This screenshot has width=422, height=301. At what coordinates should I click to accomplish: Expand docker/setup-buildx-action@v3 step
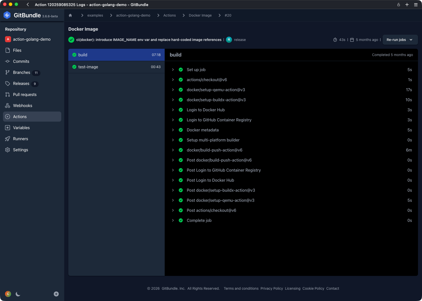pyautogui.click(x=173, y=100)
